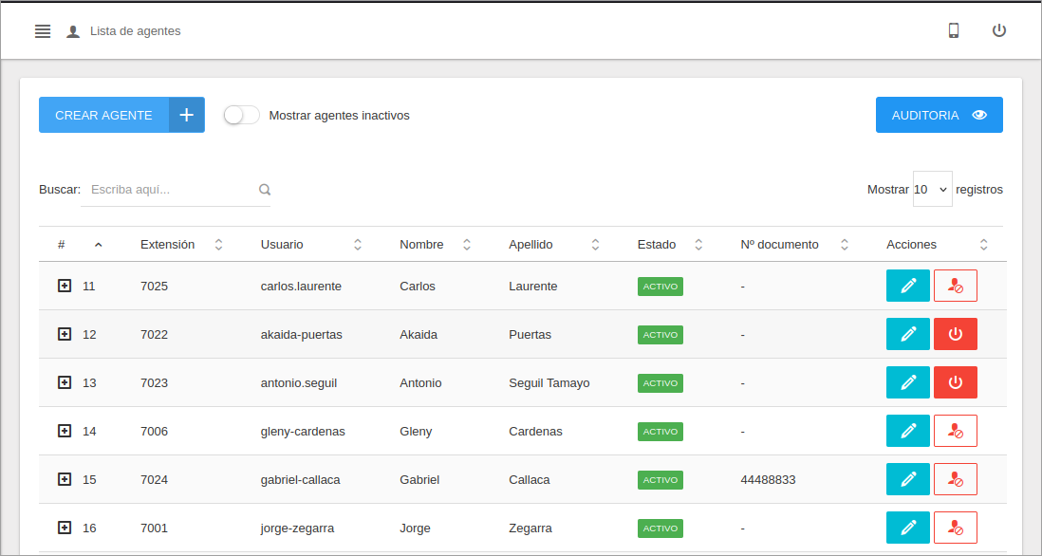This screenshot has width=1042, height=556.
Task: Expand the detail row for agent 11
Action: tap(65, 286)
